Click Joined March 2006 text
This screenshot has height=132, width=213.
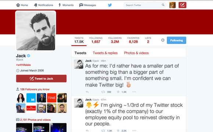click(x=32, y=70)
